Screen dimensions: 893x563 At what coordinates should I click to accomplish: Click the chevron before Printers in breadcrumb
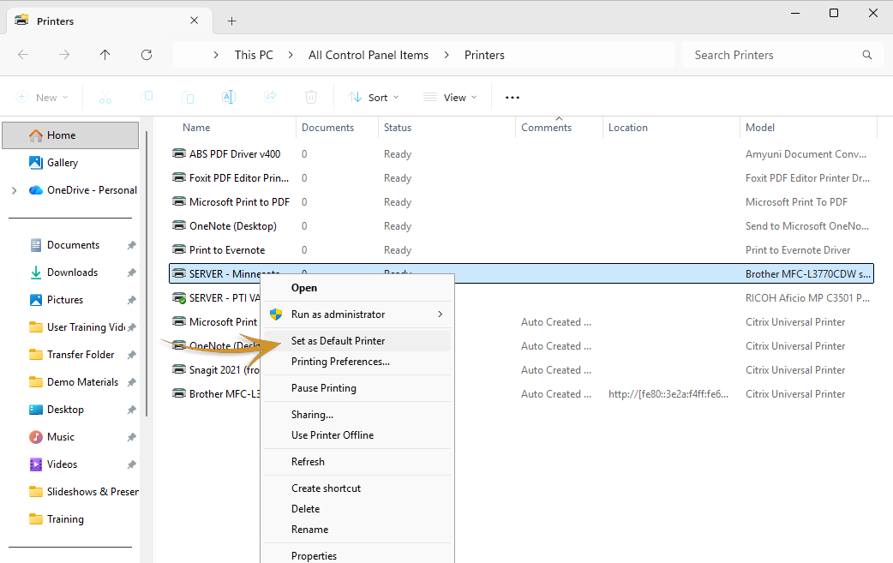click(x=446, y=55)
